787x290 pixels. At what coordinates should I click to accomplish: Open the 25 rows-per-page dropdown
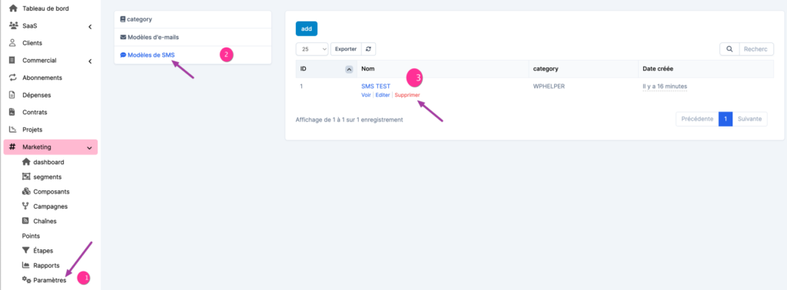click(312, 49)
